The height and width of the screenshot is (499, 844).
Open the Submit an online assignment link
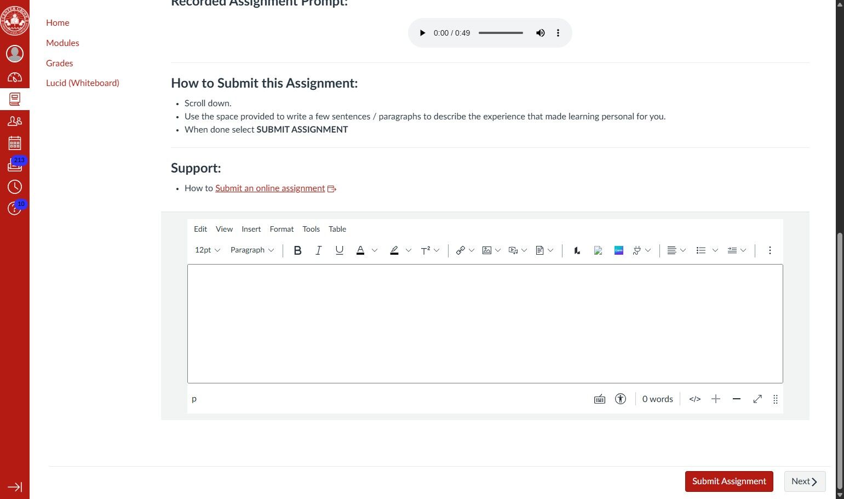(270, 188)
